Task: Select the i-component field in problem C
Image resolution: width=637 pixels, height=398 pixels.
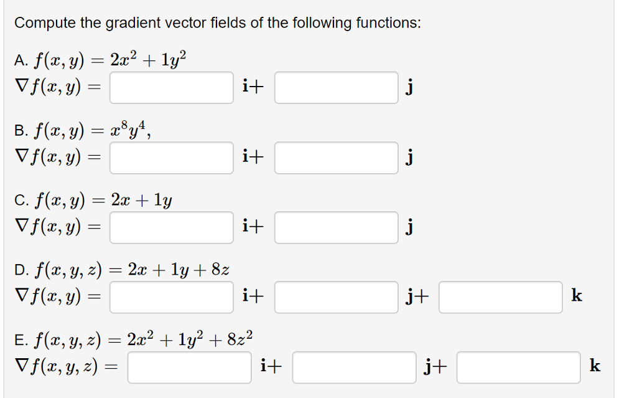Action: pos(170,228)
